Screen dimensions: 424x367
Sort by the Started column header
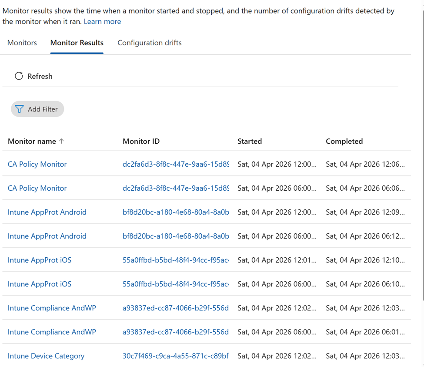coord(250,141)
